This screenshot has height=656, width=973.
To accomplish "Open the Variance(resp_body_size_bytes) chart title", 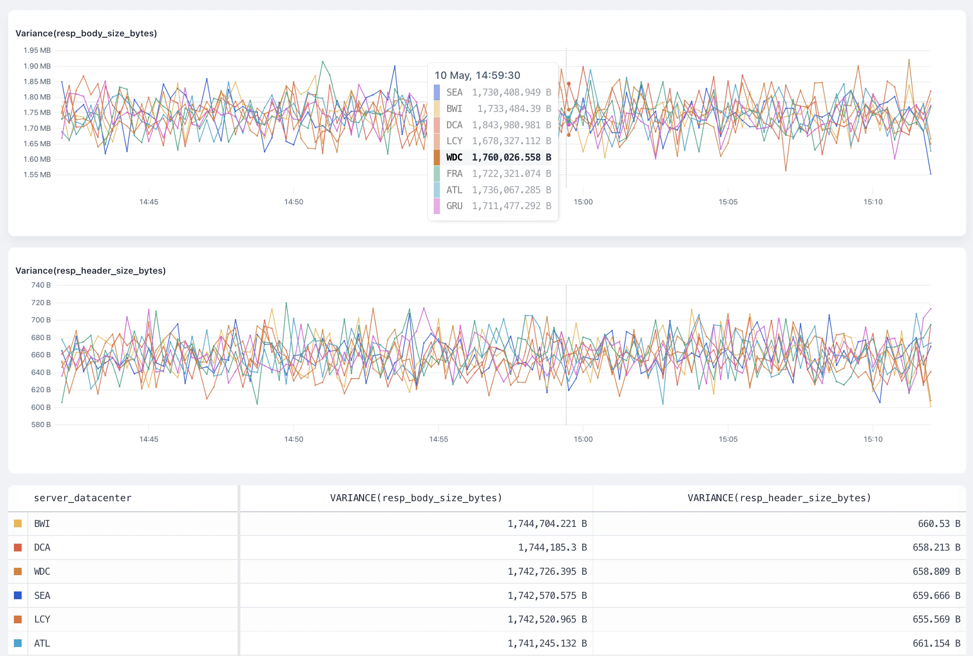I will click(86, 33).
